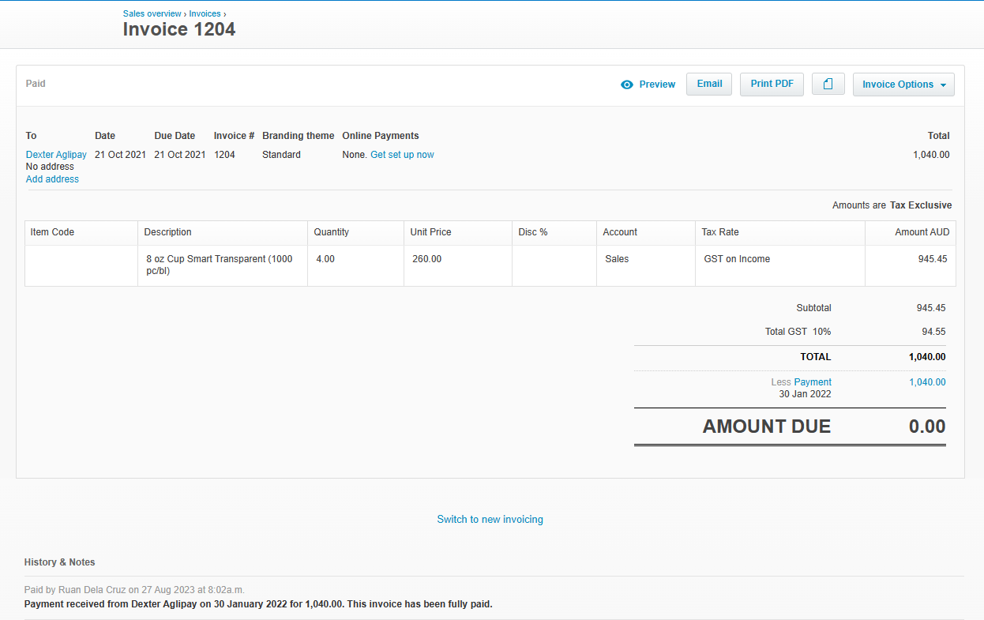Click the Email button
984x620 pixels.
tap(709, 84)
